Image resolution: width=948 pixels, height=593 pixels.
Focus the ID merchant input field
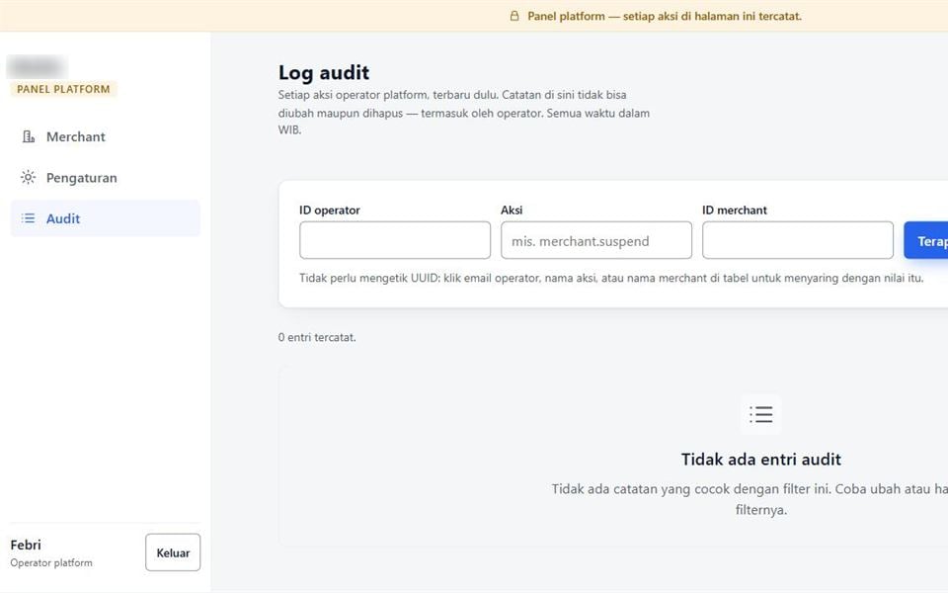[x=798, y=240]
